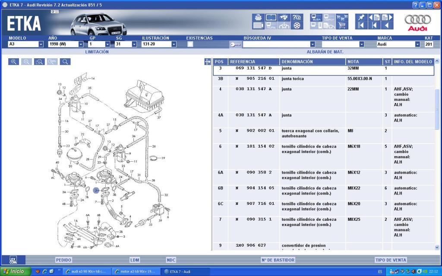Open the single shopping cart icon
The image size is (442, 276).
point(342,25)
